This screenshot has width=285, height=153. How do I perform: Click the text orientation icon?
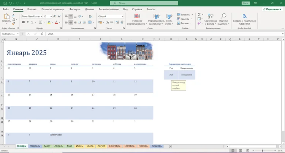tap(80, 16)
